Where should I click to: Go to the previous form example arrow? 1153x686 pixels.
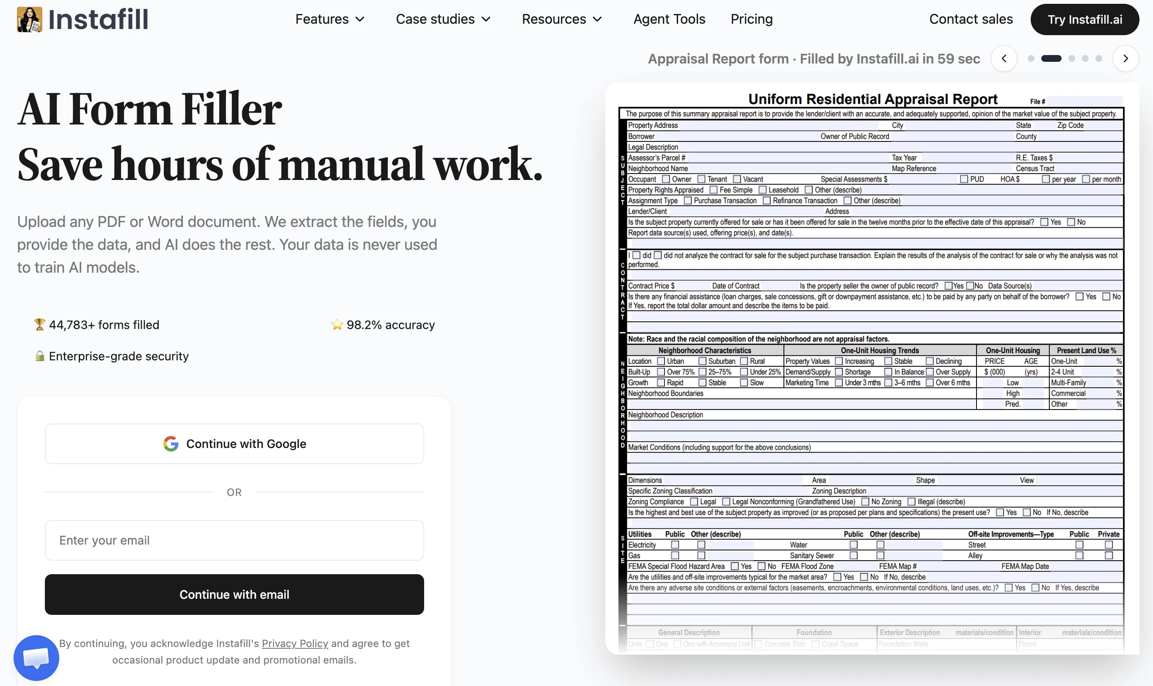pos(1004,59)
